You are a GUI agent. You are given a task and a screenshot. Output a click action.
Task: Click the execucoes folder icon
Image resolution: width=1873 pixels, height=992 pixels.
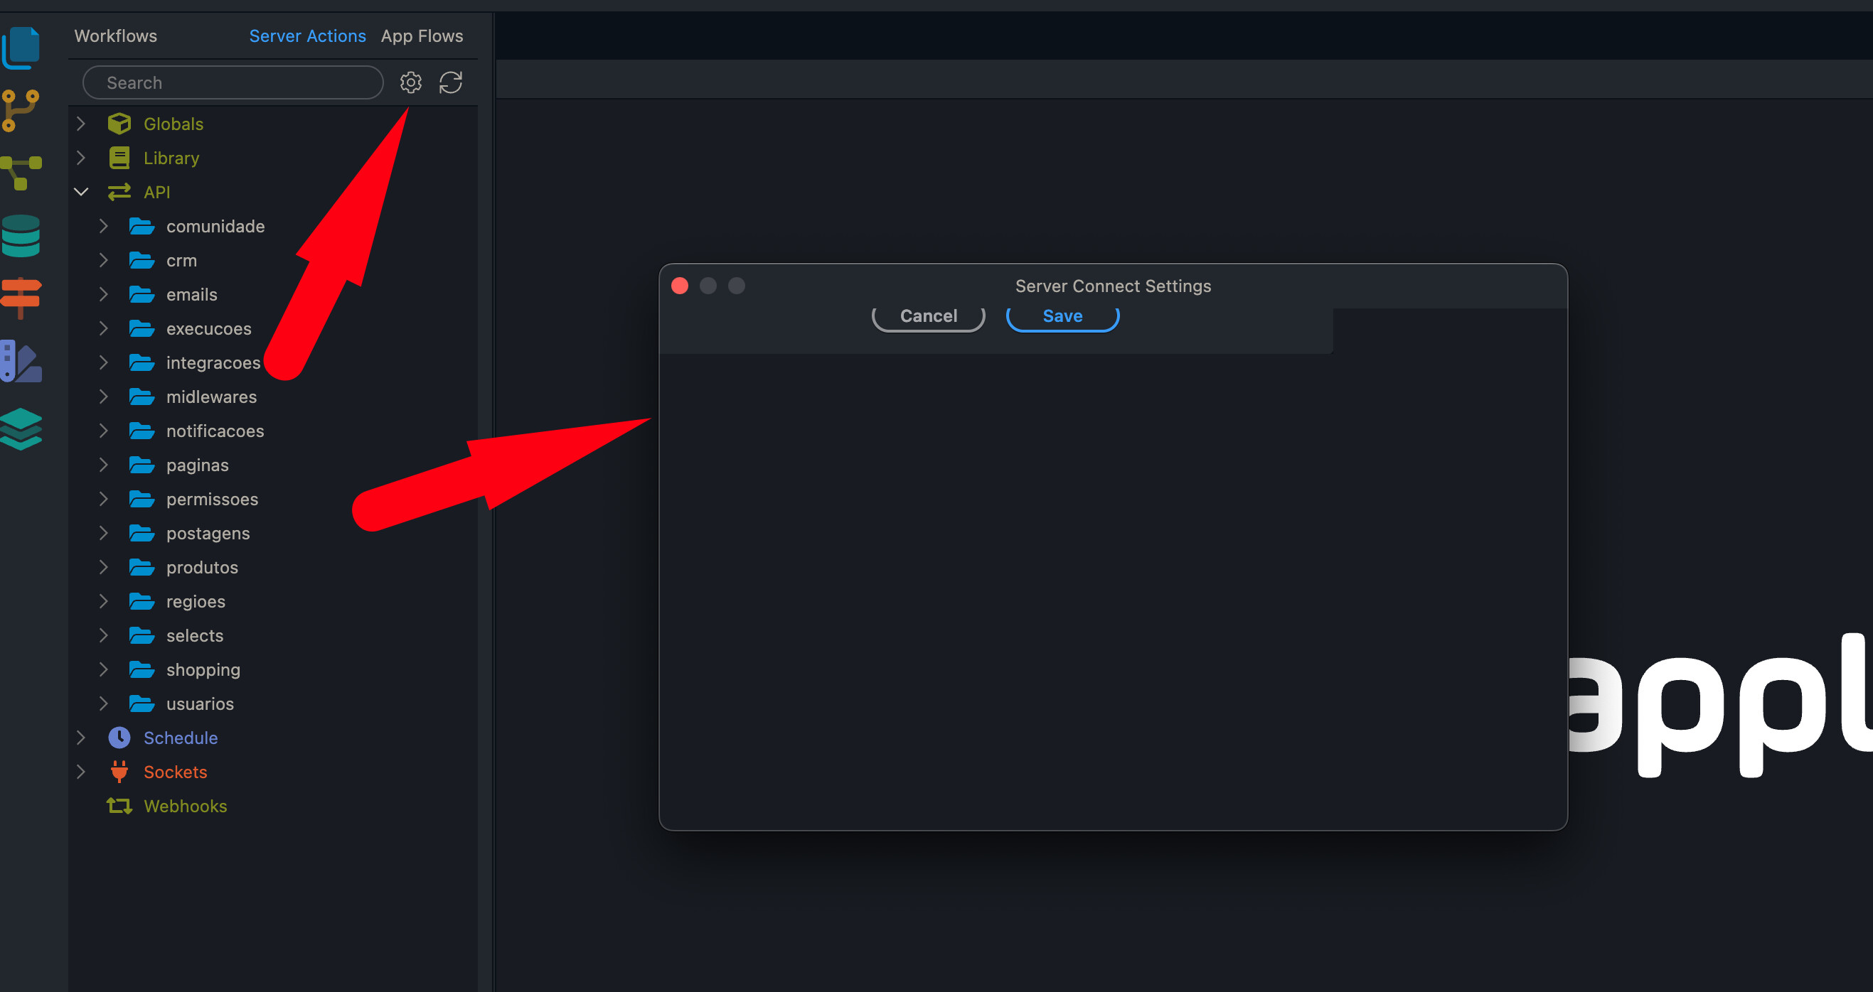pyautogui.click(x=142, y=328)
